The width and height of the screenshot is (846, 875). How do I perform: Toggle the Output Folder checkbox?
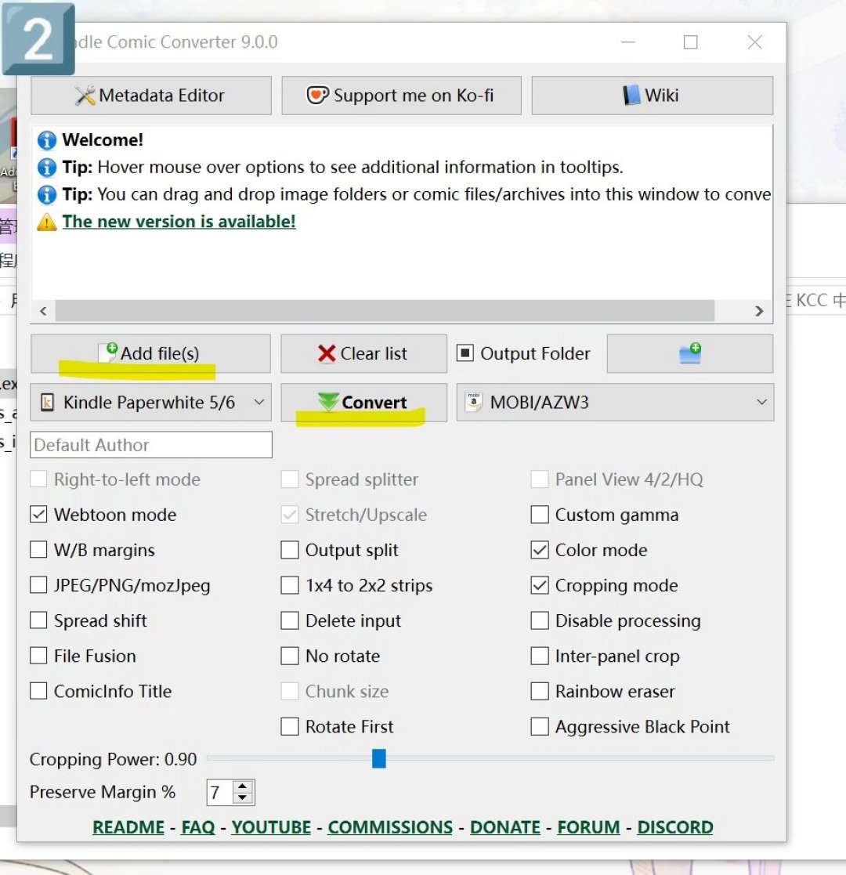[x=465, y=353]
